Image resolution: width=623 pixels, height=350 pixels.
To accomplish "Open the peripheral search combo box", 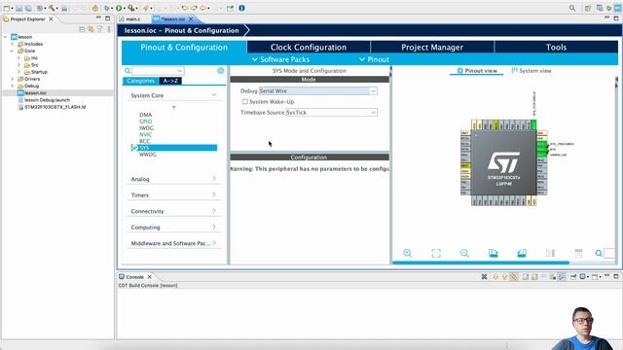I will (158, 71).
